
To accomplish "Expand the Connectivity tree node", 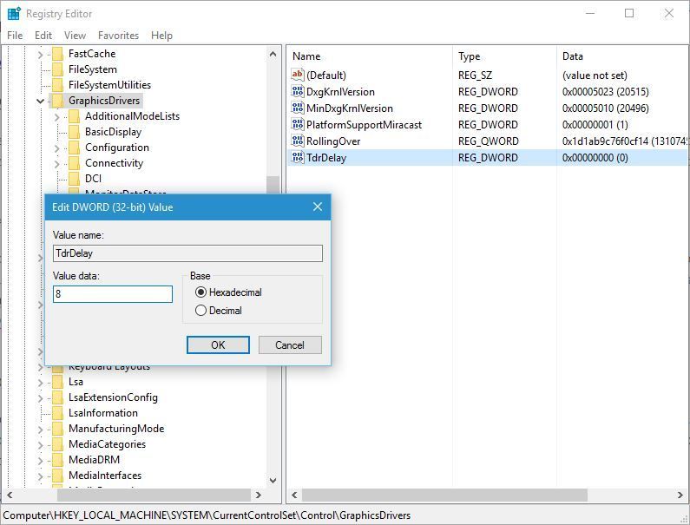I will pyautogui.click(x=56, y=164).
